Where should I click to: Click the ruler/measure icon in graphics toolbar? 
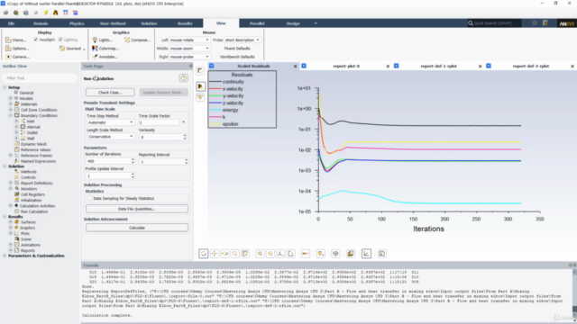[306, 254]
